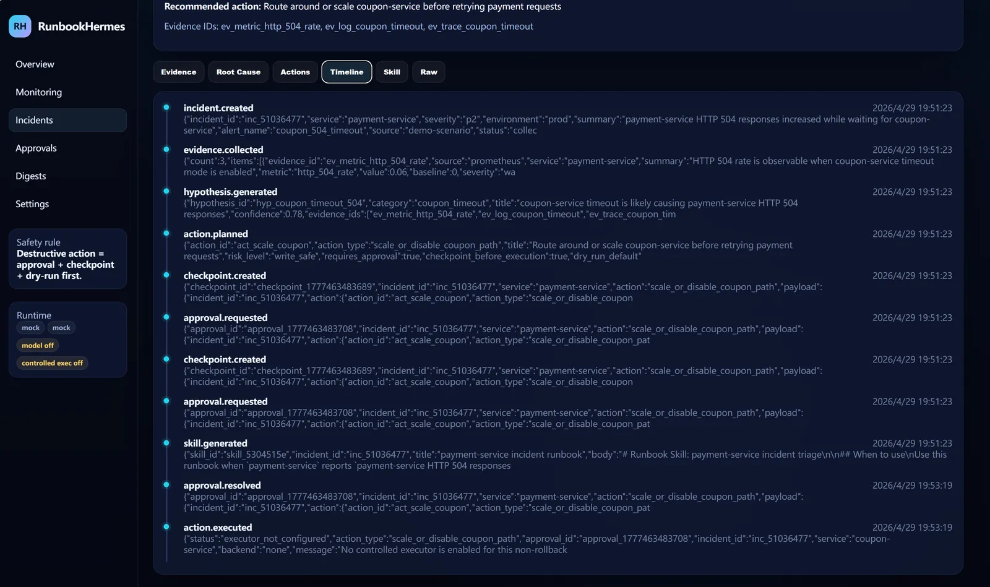
Task: Click the action.executed row timestamp
Action: coord(912,528)
